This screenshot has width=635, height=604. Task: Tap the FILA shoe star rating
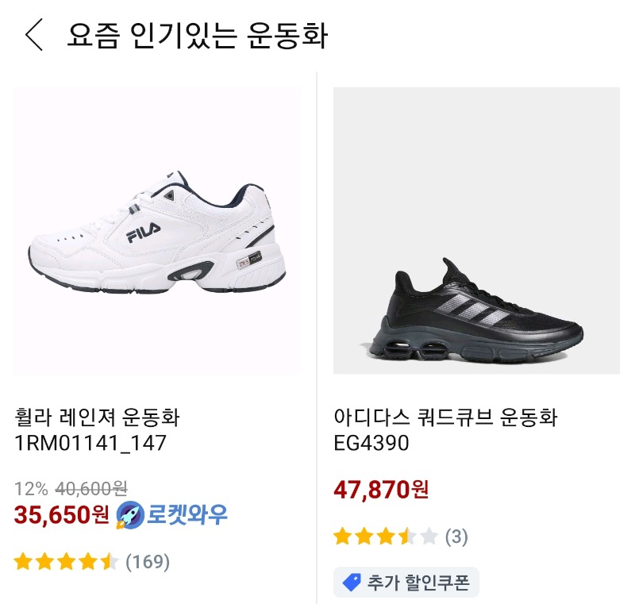[x=66, y=563]
